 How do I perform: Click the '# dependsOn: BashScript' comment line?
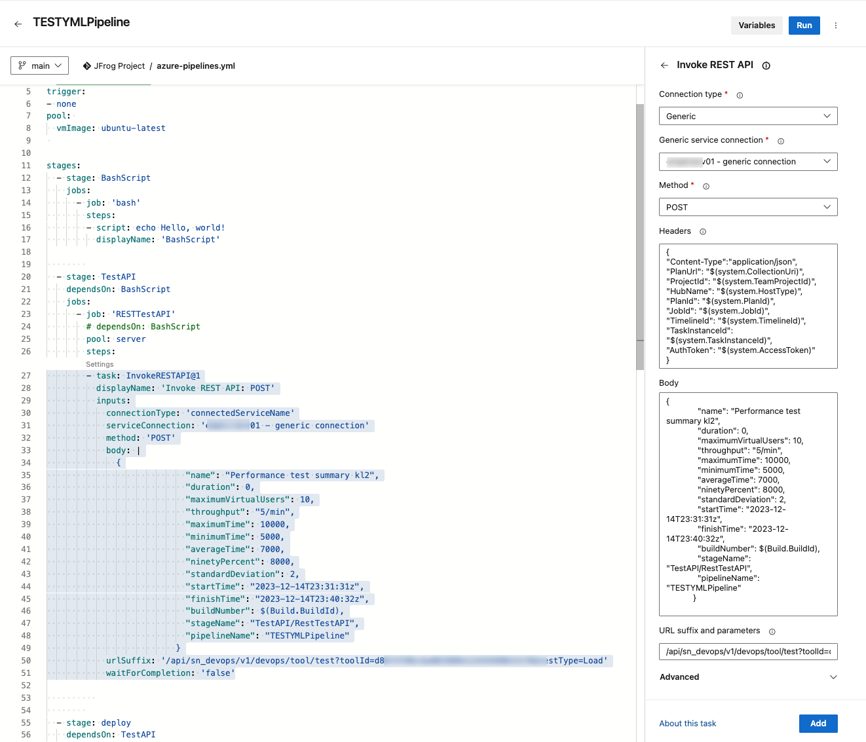[x=143, y=327]
